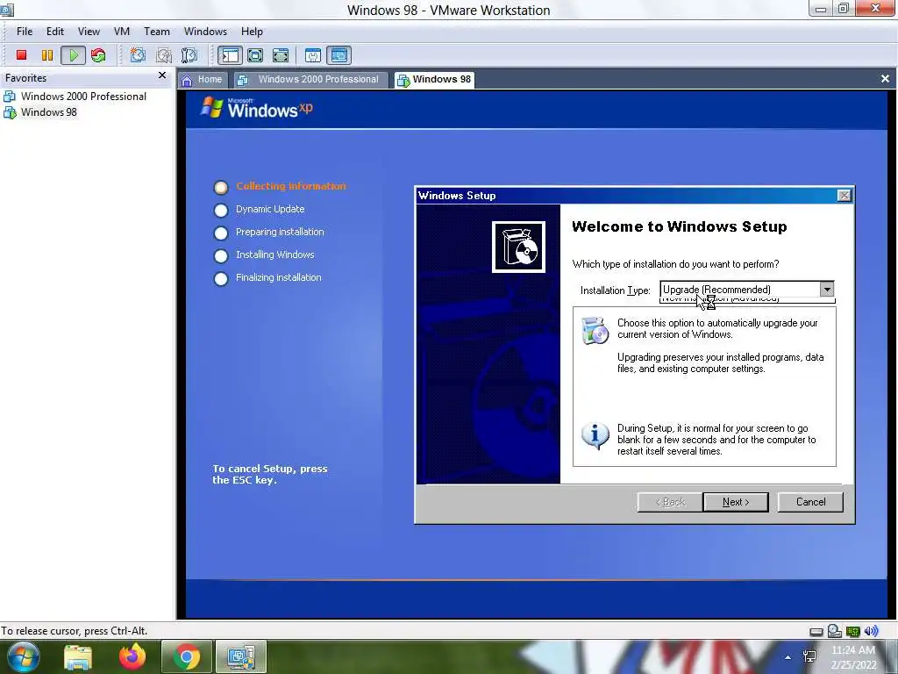Click the Windows XP logo

(257, 107)
